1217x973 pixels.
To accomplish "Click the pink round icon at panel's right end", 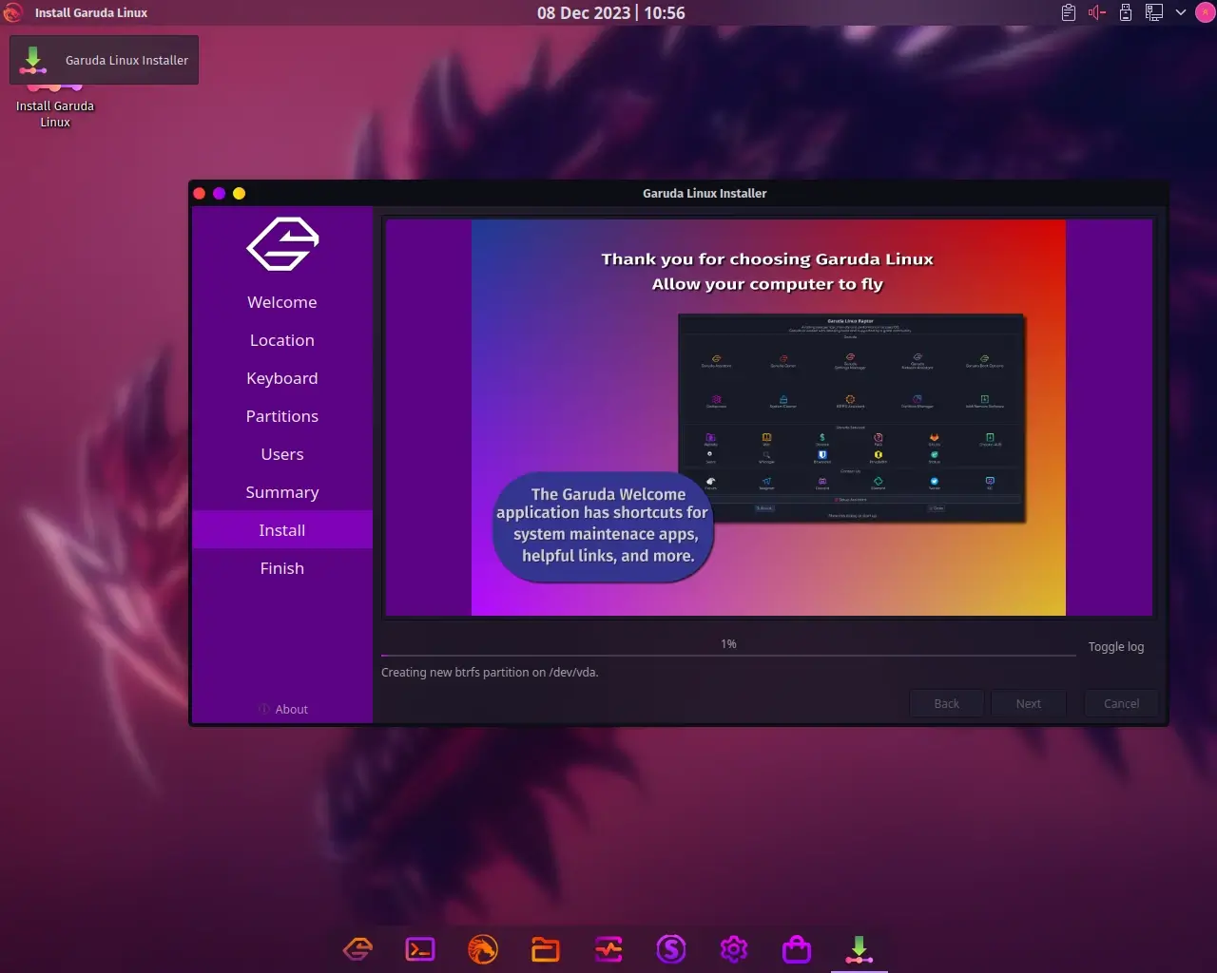I will pos(1206,12).
